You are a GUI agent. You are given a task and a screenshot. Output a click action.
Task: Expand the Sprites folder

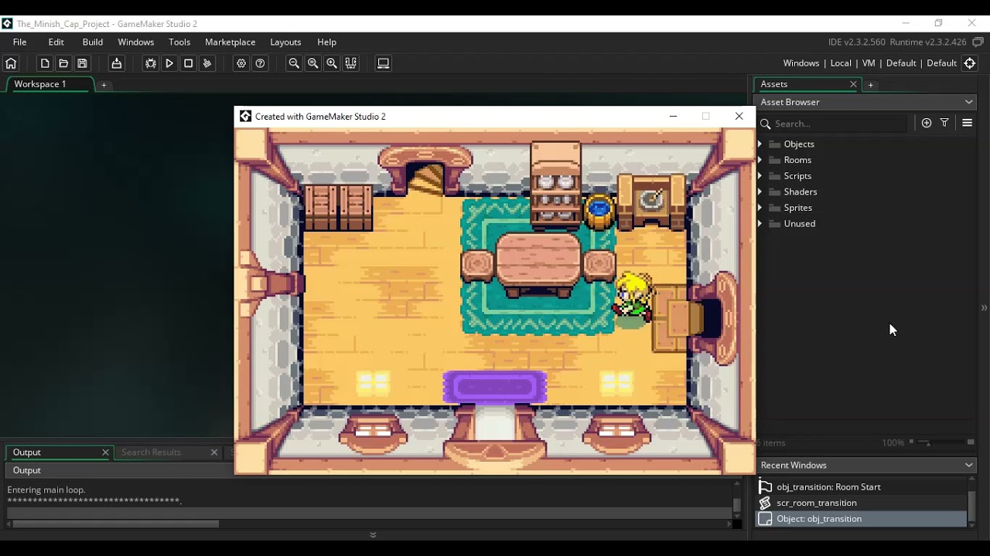pyautogui.click(x=760, y=208)
